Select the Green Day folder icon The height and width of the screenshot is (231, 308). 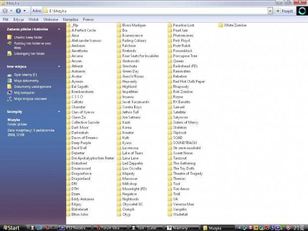pyautogui.click(x=119, y=71)
